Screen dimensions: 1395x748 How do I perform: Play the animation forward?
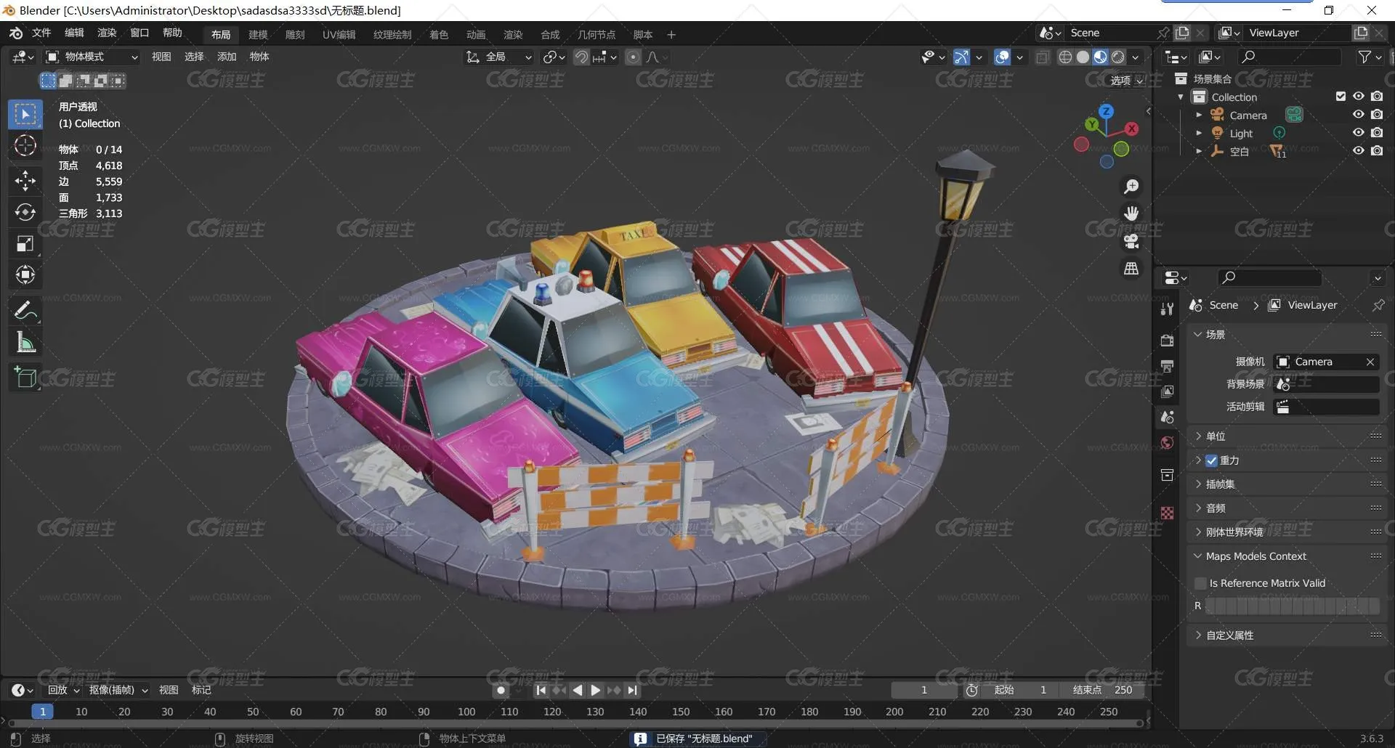[x=596, y=691]
